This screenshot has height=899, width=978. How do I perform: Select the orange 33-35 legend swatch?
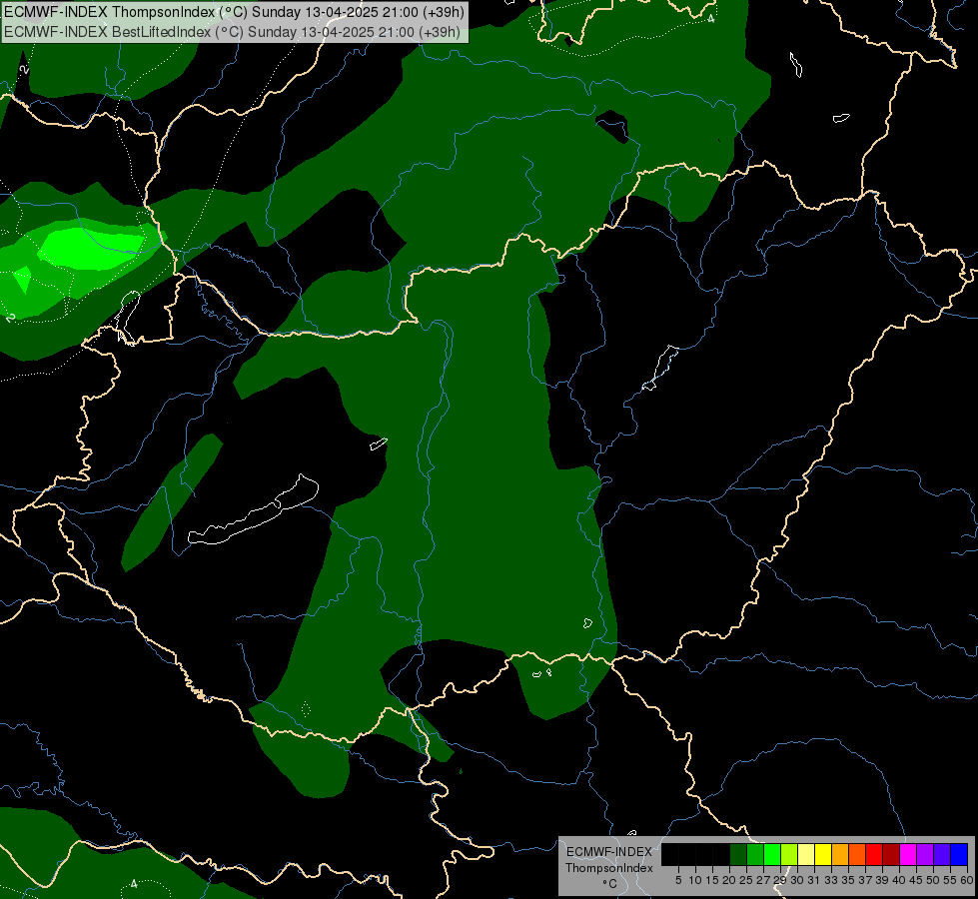(840, 854)
